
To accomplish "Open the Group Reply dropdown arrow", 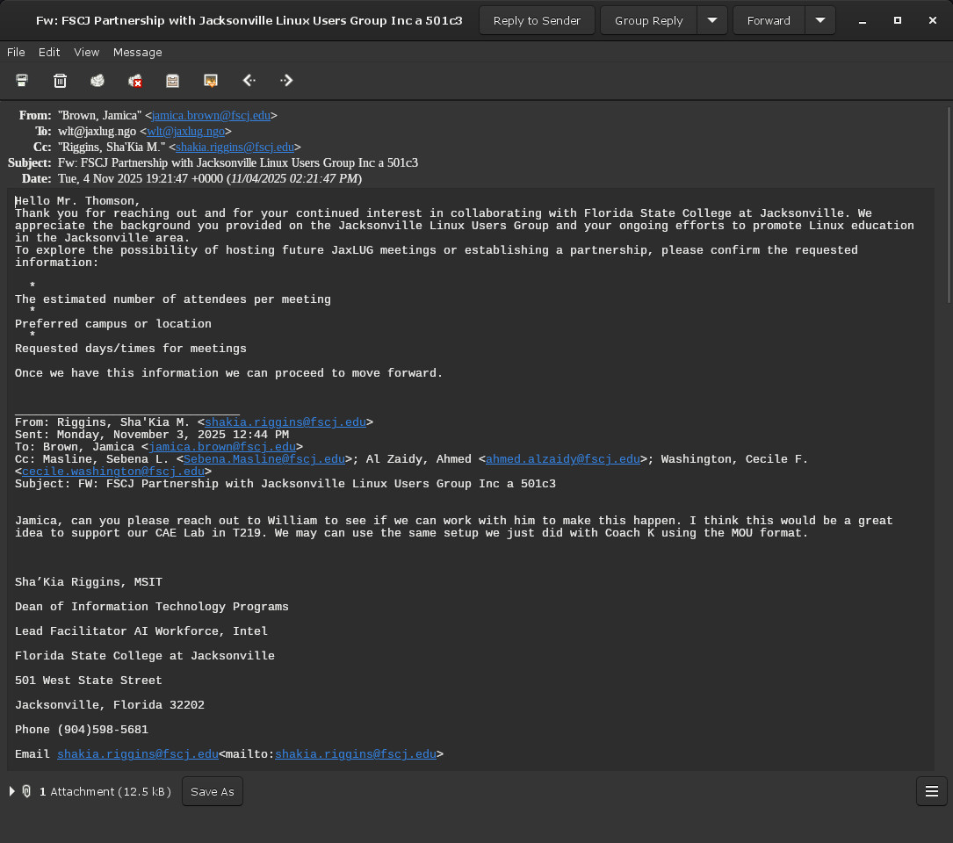I will coord(712,20).
